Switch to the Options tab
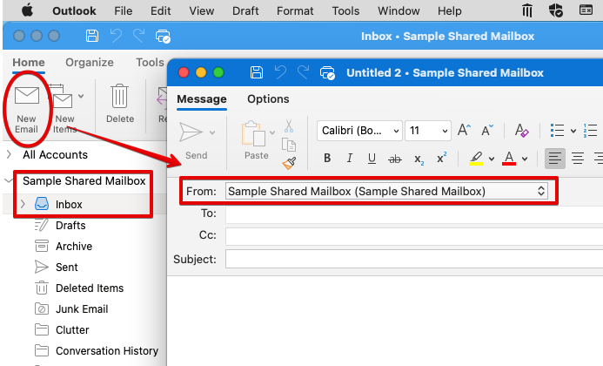The height and width of the screenshot is (366, 603). [268, 99]
